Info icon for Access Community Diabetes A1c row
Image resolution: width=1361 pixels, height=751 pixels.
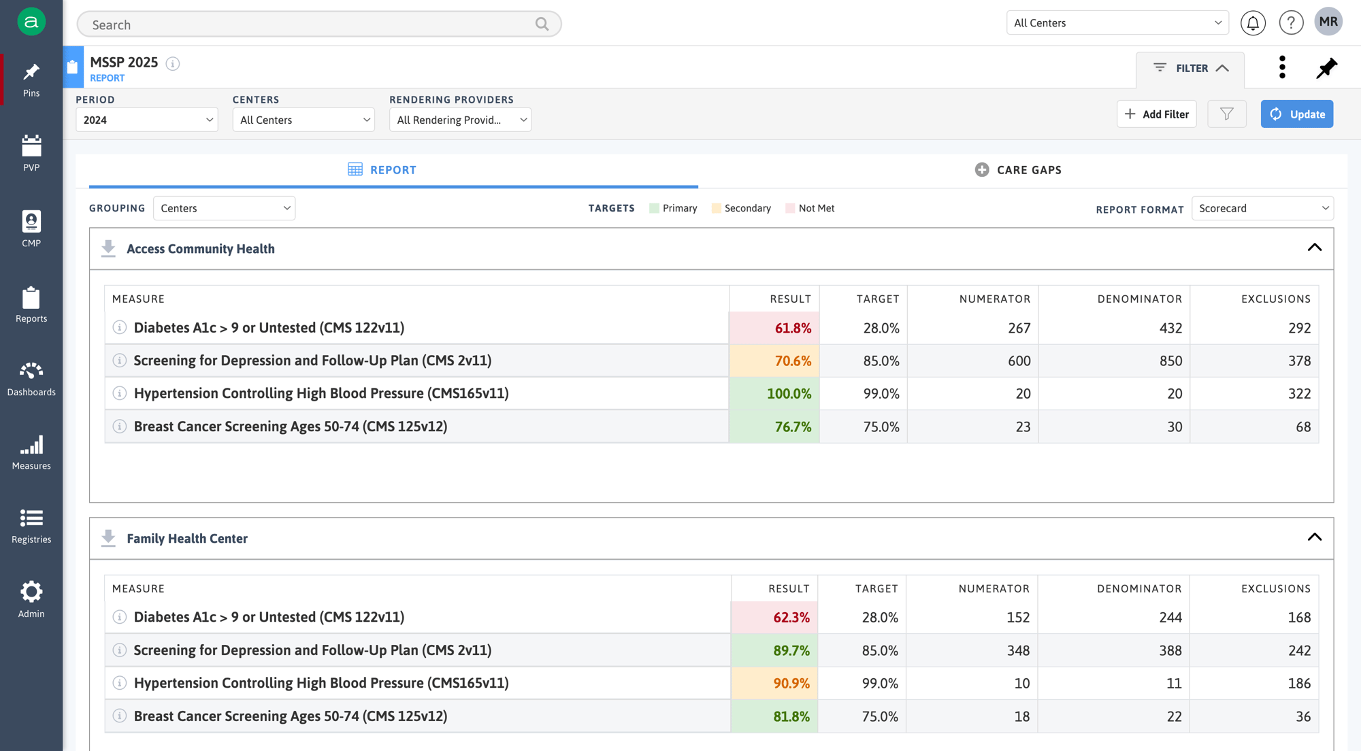coord(120,328)
